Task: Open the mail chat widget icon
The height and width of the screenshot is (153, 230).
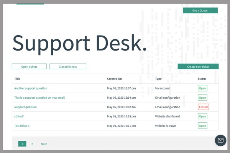Action: pyautogui.click(x=220, y=140)
